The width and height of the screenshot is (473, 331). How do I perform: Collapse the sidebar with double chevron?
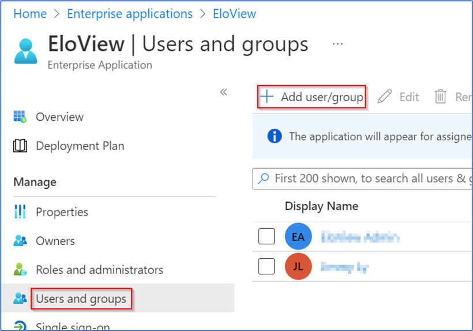(224, 92)
